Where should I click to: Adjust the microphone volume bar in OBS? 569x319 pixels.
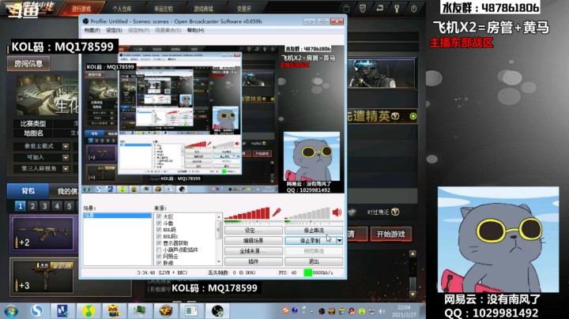pyautogui.click(x=247, y=213)
